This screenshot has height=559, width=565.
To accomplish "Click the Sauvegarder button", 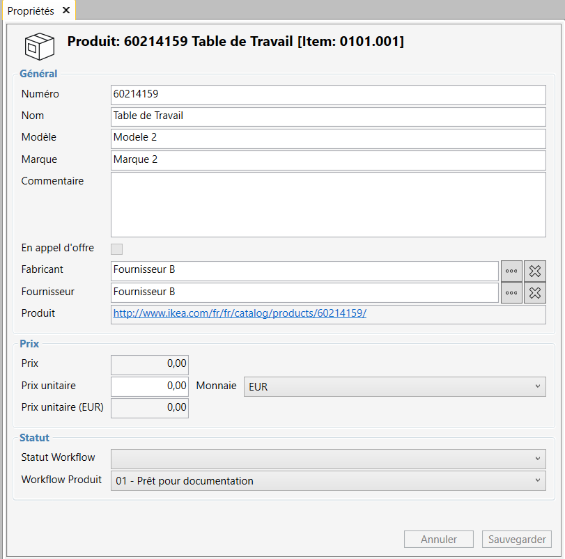I will coord(517,540).
